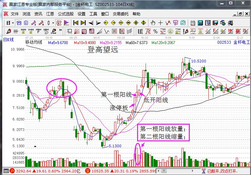The image size is (251, 175).
Task: Click the 日K线 chart label
Action: (x=9, y=40)
